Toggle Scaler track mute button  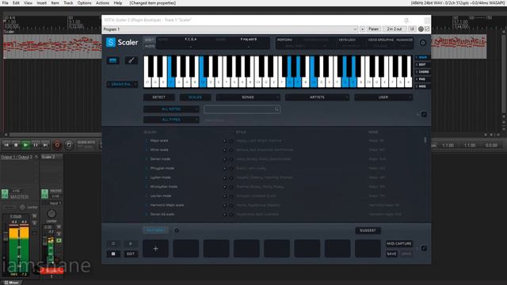click(x=59, y=227)
